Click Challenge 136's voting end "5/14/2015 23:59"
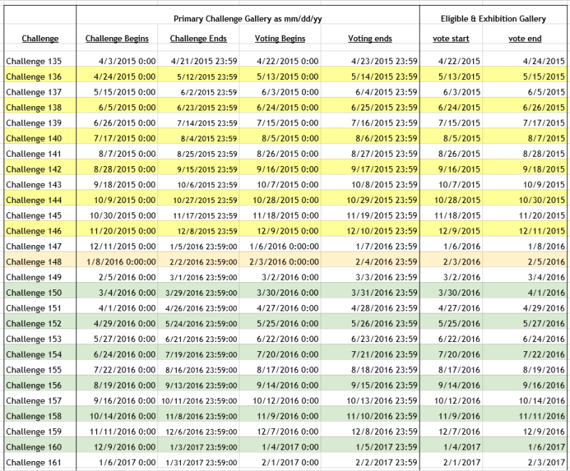This screenshot has height=471, width=570. [384, 77]
